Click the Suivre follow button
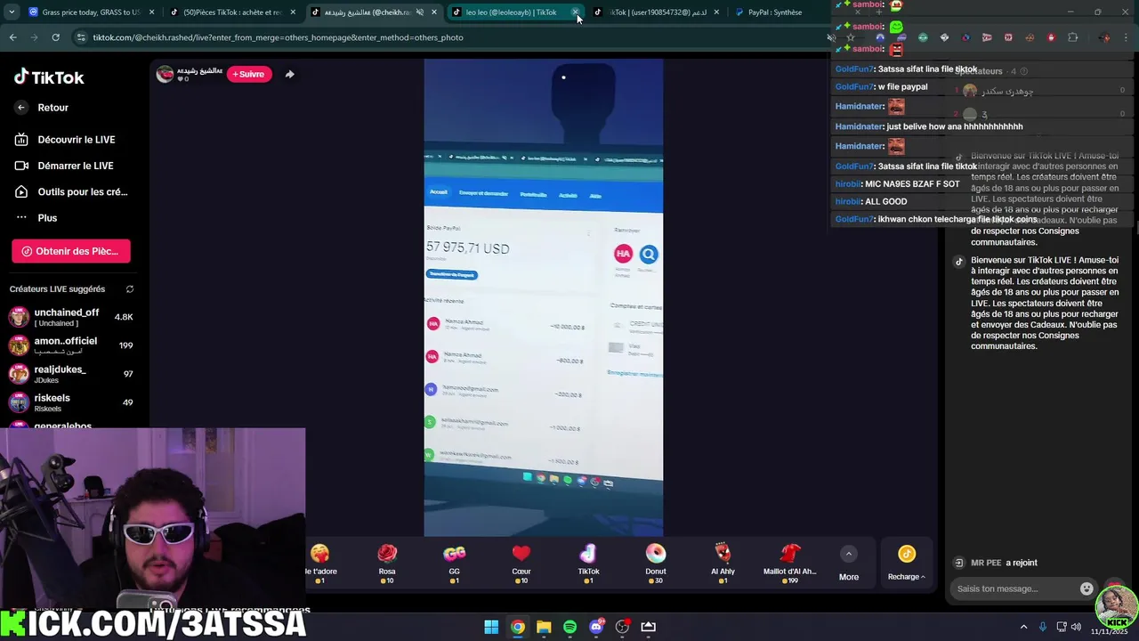Screen dimensions: 1139x641 (249, 74)
